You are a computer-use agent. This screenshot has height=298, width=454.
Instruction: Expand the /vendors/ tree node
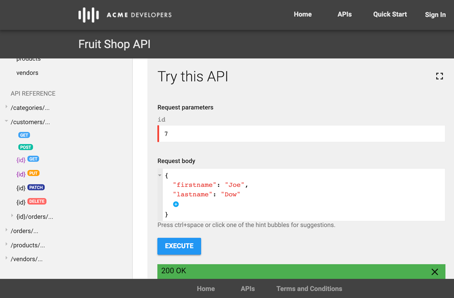[6, 258]
